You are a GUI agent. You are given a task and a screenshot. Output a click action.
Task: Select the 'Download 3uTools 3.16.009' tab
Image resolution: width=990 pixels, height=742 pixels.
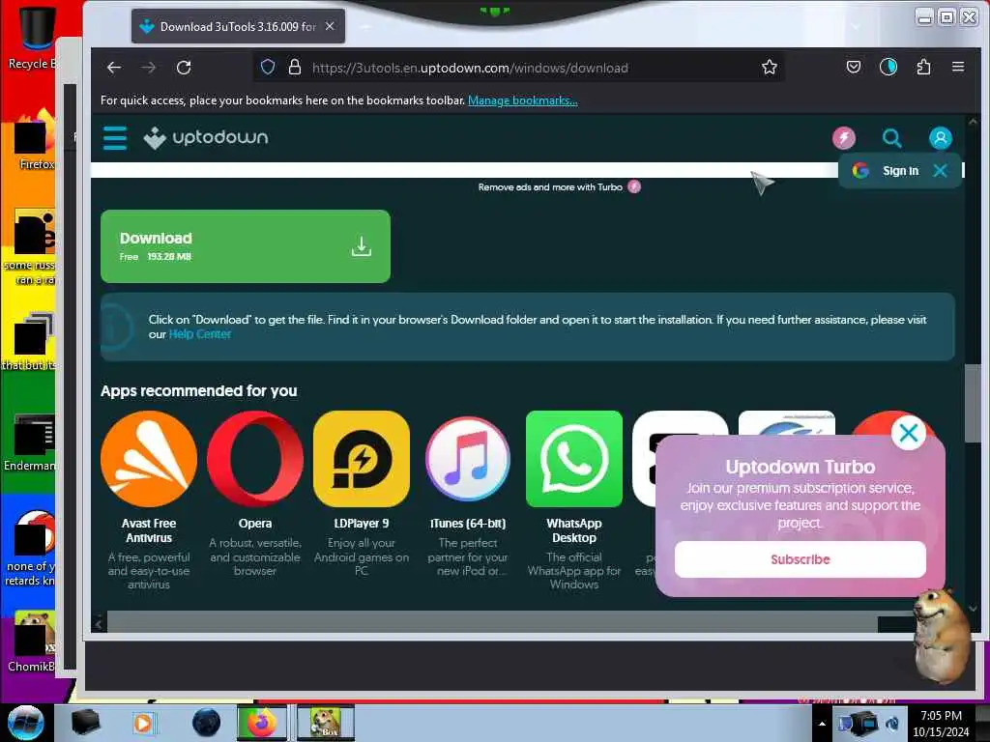coord(238,26)
